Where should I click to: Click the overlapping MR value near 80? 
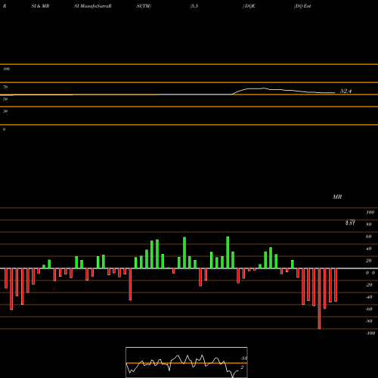pyautogui.click(x=350, y=222)
